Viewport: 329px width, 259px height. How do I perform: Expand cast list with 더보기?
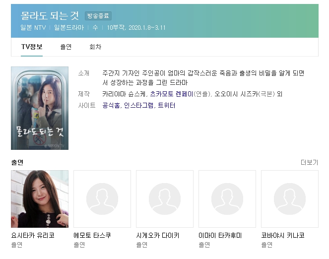tap(310, 162)
